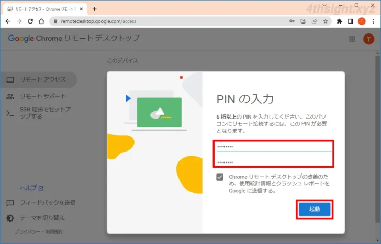Click the address bar URL
Screen dimensions: 381x244
(98, 21)
